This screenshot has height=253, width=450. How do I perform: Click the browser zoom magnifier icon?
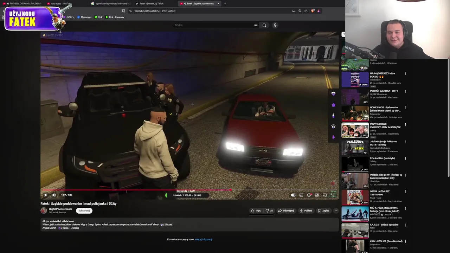pyautogui.click(x=300, y=11)
